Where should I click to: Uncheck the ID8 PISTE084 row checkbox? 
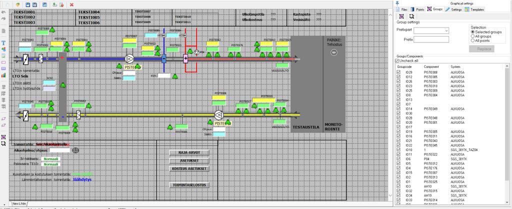click(x=398, y=94)
